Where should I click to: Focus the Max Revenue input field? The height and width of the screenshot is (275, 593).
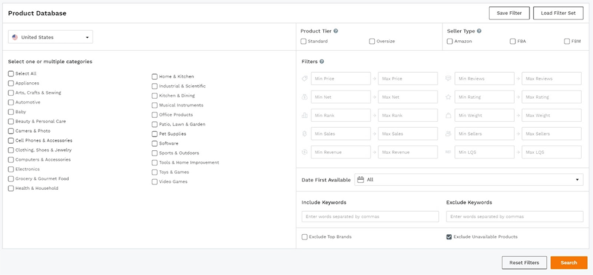click(x=408, y=152)
